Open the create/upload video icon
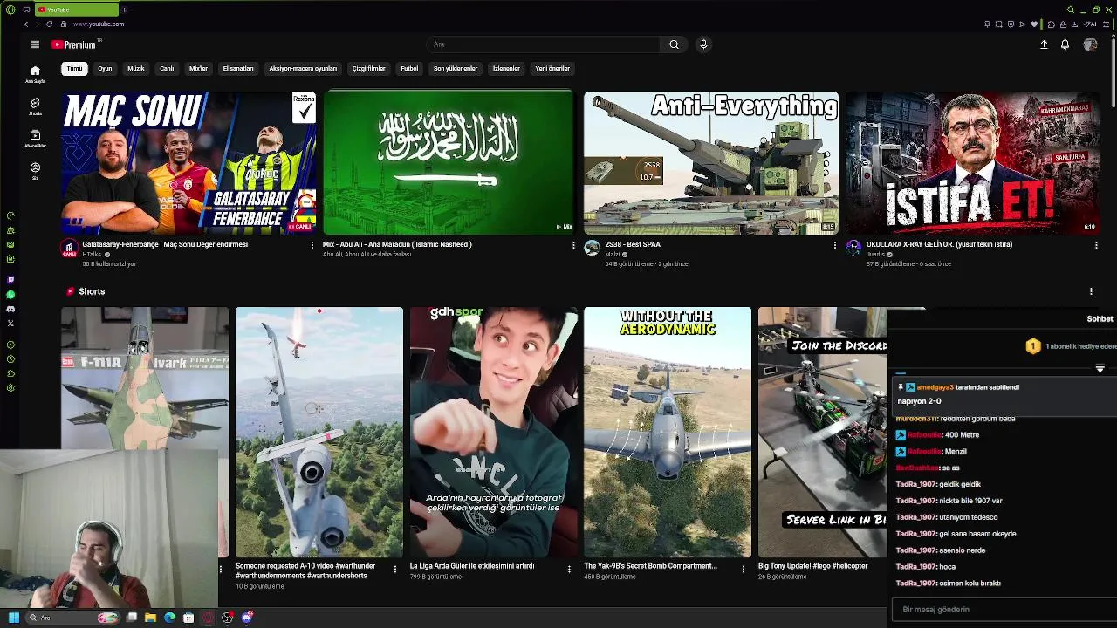Image resolution: width=1117 pixels, height=628 pixels. [1044, 44]
